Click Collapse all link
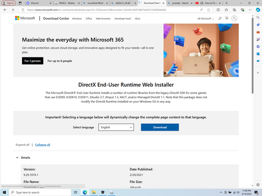The image size is (262, 196). point(42,145)
